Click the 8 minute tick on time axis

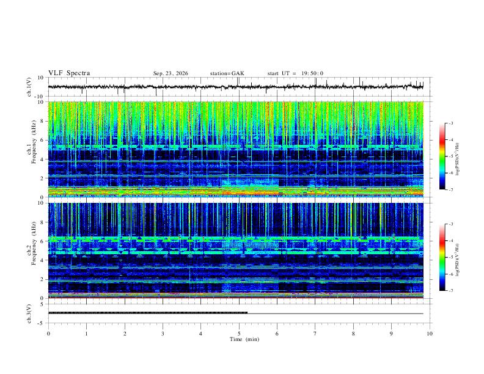pos(353,334)
